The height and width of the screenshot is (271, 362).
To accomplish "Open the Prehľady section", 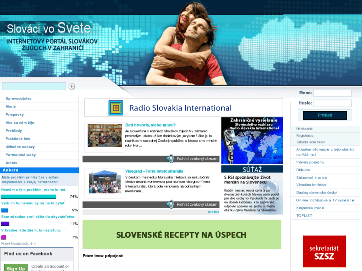I will 14,131.
